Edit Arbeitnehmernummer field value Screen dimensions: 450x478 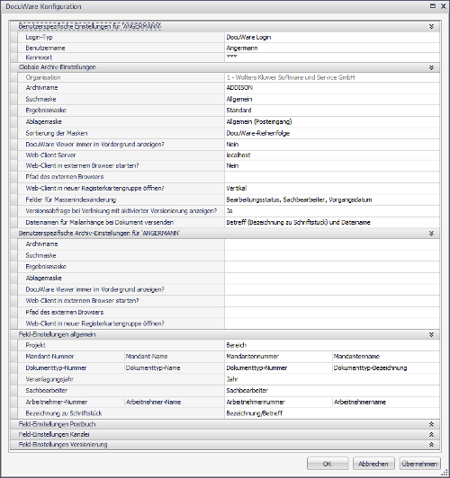(x=278, y=403)
